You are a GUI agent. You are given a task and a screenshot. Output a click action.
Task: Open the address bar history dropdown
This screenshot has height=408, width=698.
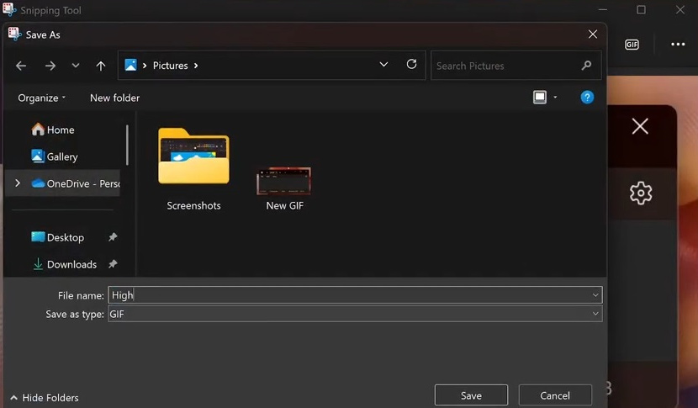coord(383,65)
